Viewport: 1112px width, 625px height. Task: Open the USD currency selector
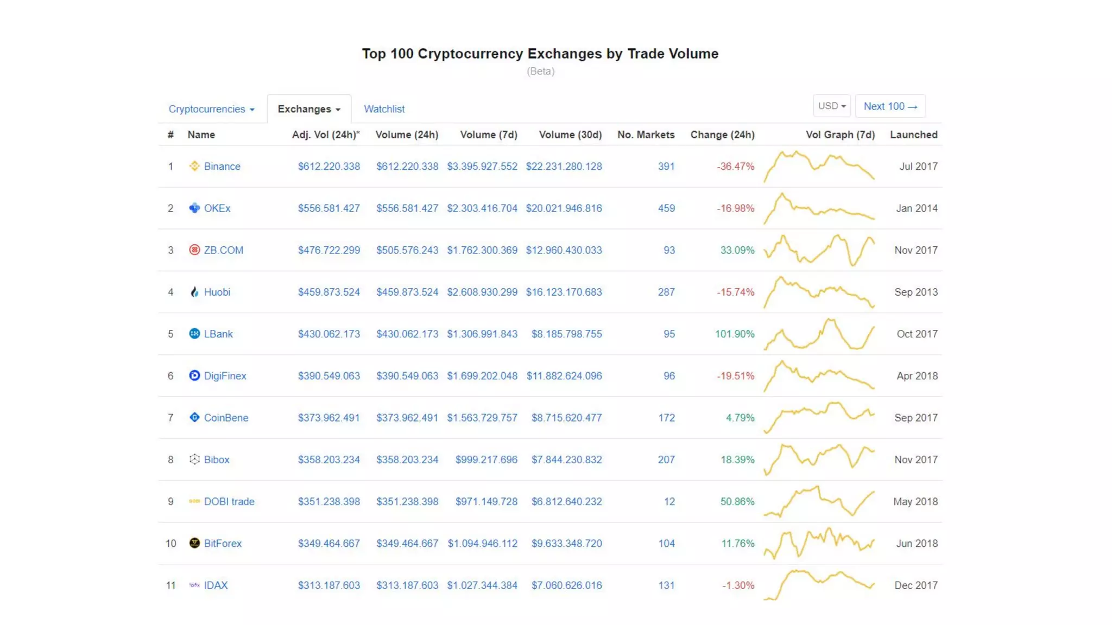[831, 106]
